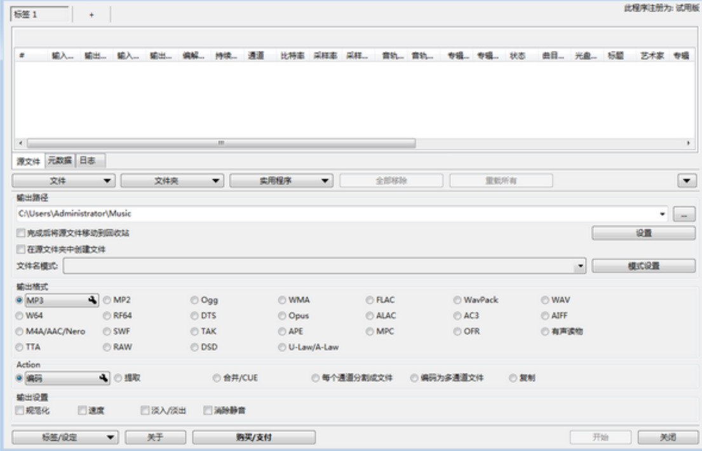
Task: Toggle the 淡入/淡出 checkbox
Action: [145, 410]
